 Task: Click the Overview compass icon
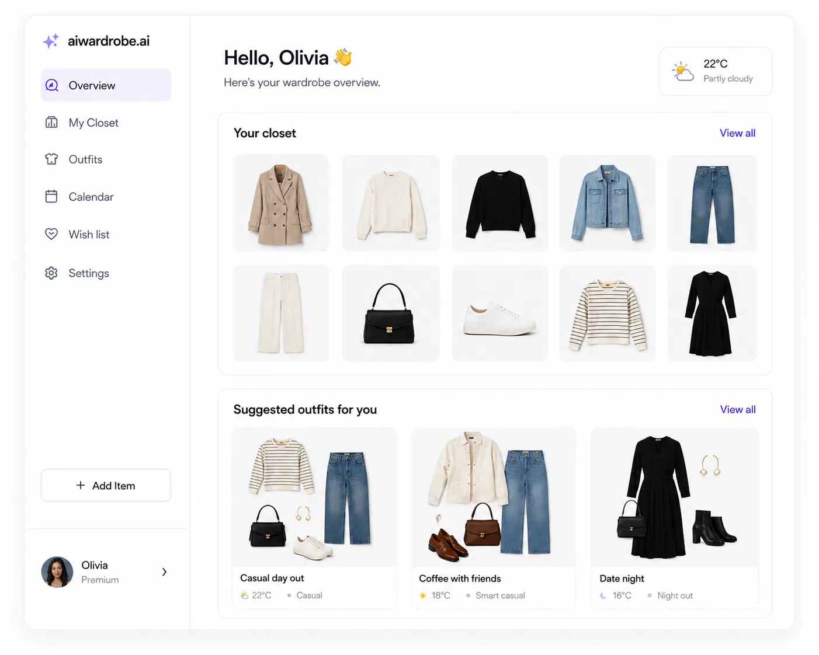coord(52,85)
